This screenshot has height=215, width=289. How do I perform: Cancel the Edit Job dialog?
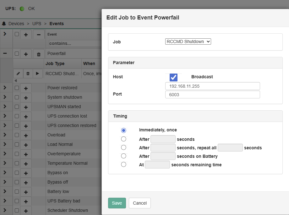[140, 203]
